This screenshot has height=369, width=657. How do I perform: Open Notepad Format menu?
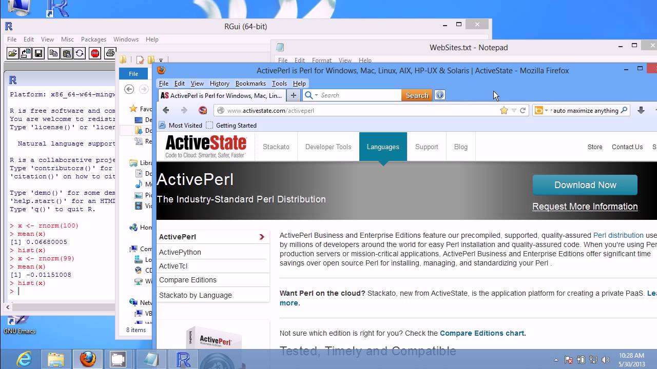click(x=322, y=60)
